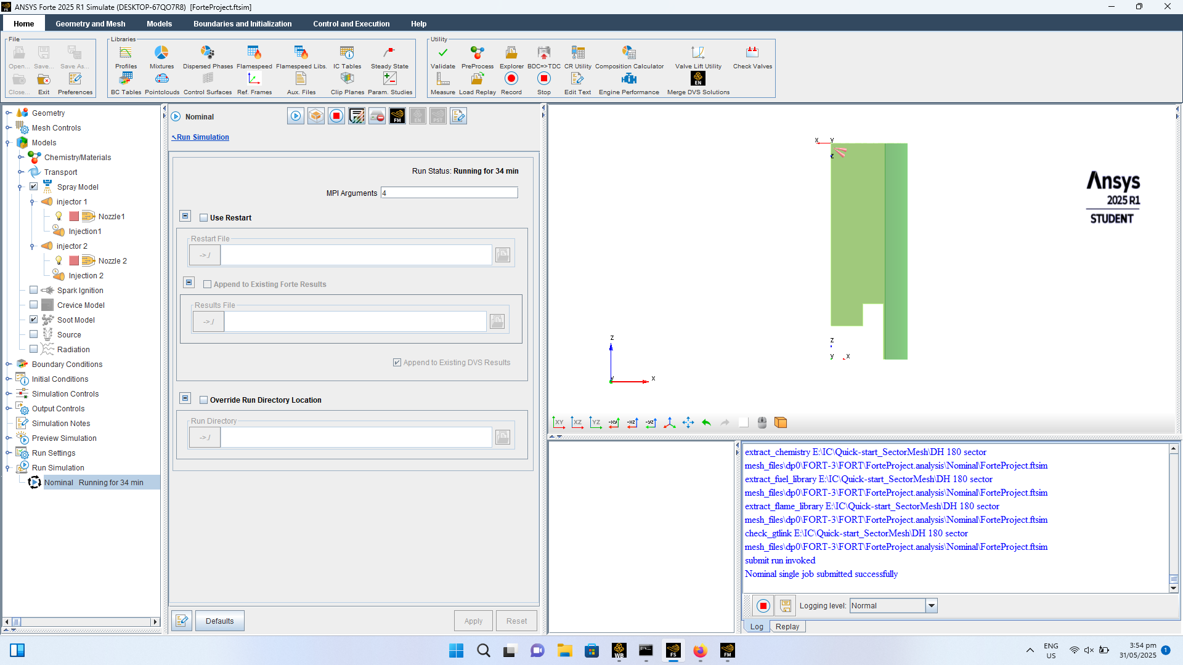Enable the Crevice Model checkbox
Viewport: 1183px width, 665px height.
pyautogui.click(x=34, y=305)
